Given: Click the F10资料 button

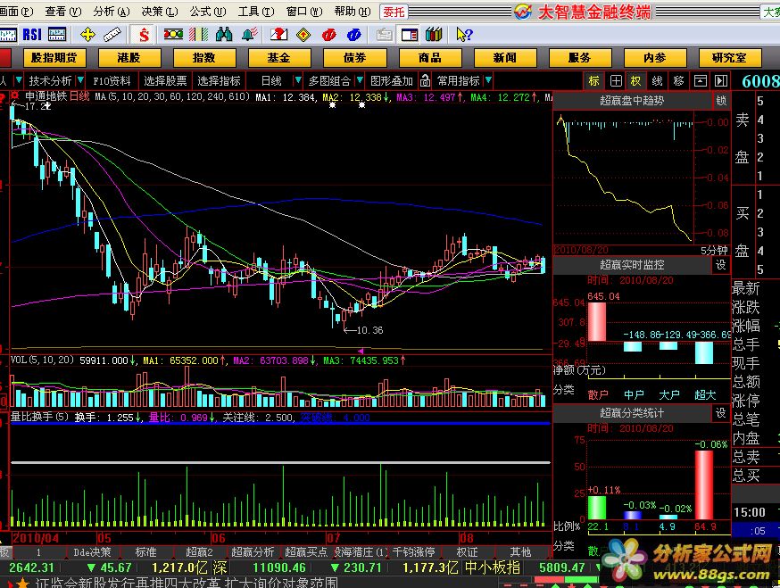Looking at the screenshot, I should pyautogui.click(x=112, y=80).
